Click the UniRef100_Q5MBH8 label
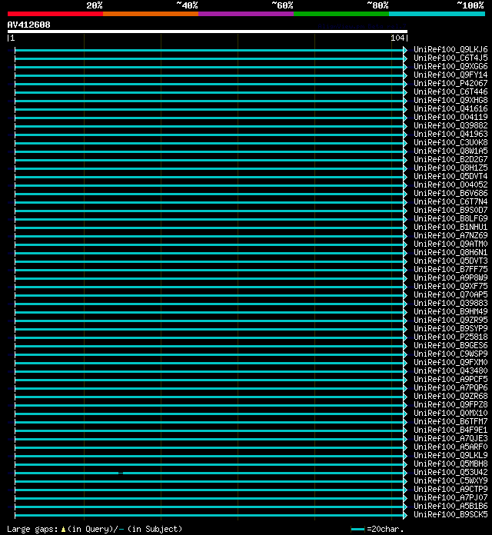The image size is (492, 535). click(450, 464)
